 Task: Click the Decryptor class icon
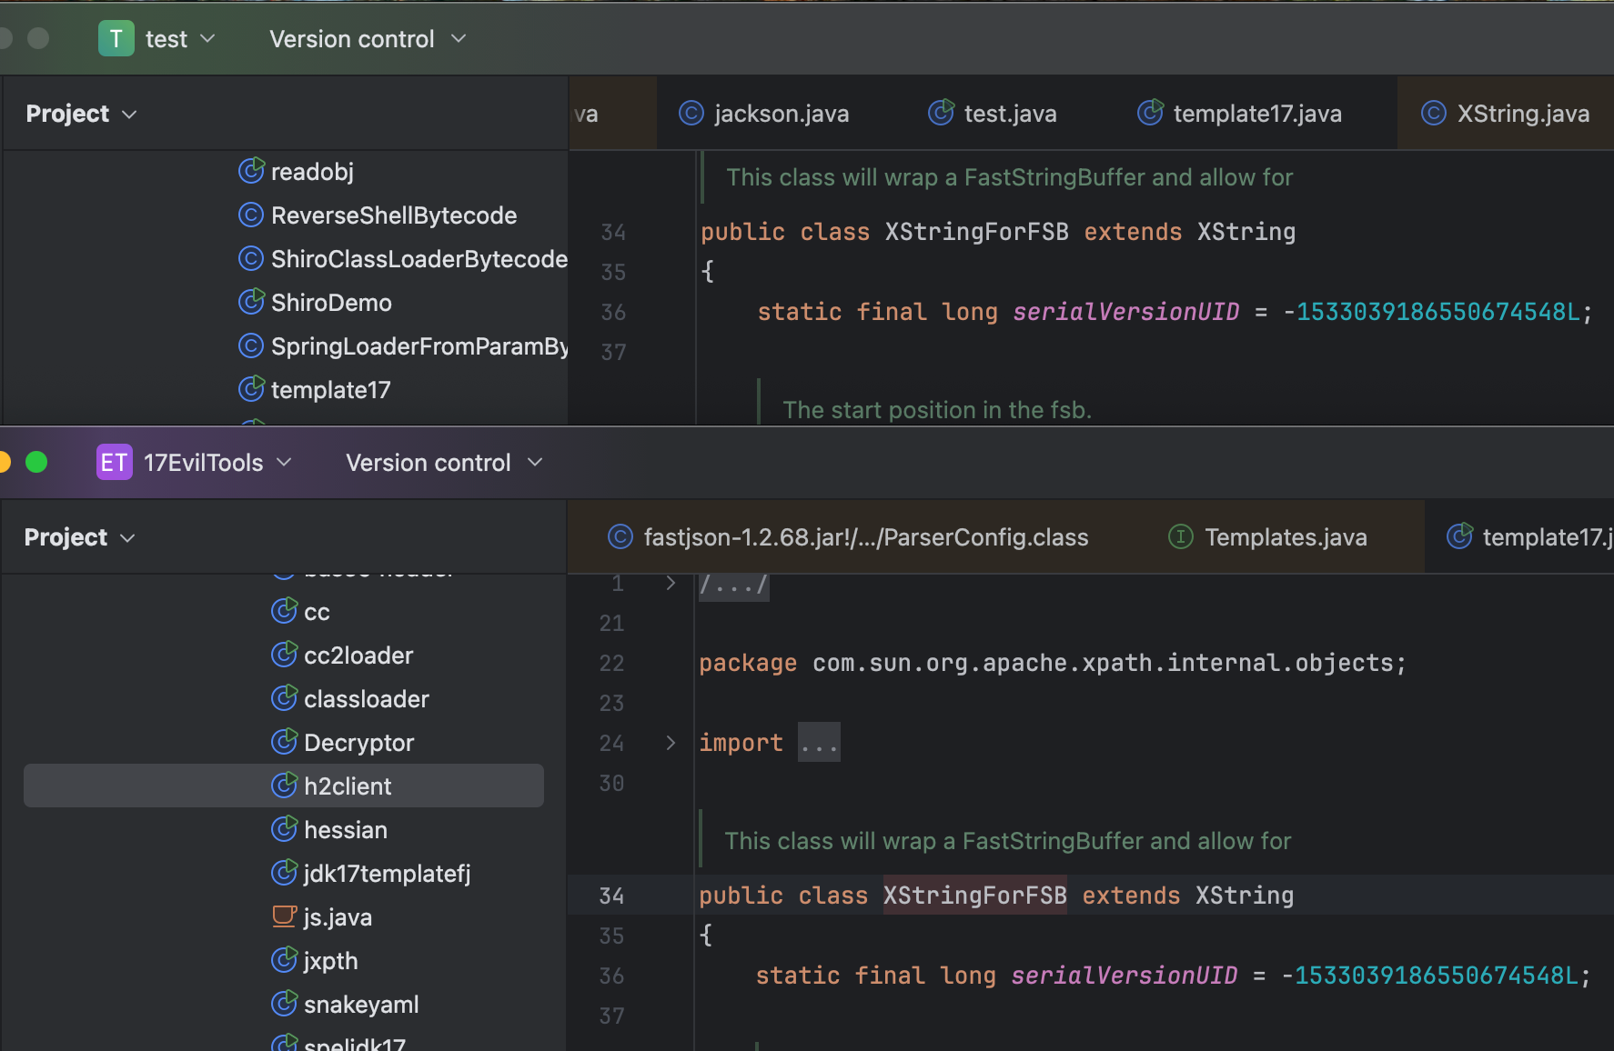pos(284,742)
